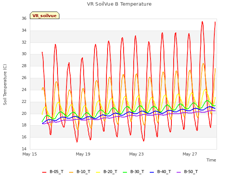Click the May 27 x-axis tick label
Image resolution: width=239 pixels, height=179 pixels.
(190, 154)
